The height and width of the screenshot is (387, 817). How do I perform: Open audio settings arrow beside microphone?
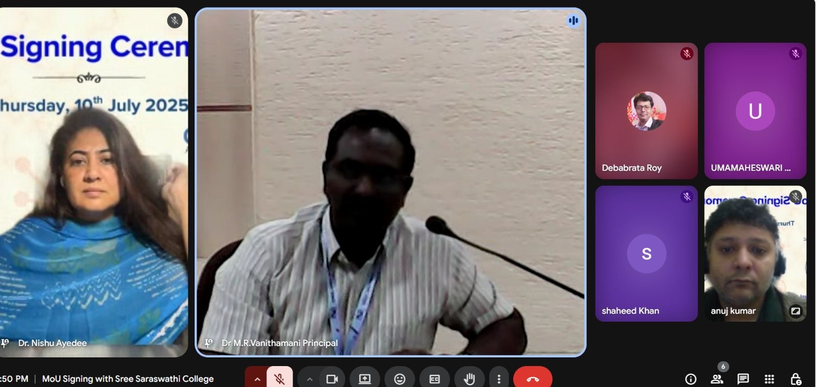(x=257, y=378)
